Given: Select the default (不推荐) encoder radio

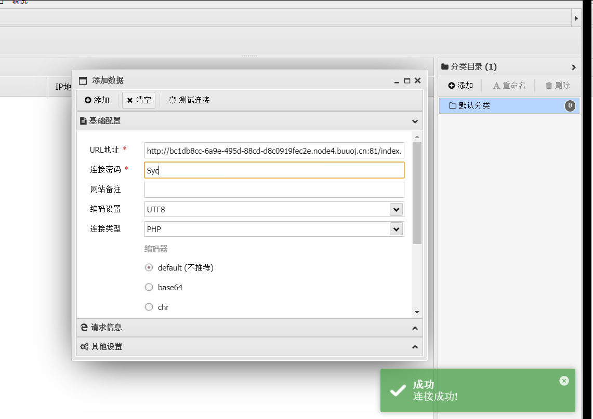Looking at the screenshot, I should [149, 267].
